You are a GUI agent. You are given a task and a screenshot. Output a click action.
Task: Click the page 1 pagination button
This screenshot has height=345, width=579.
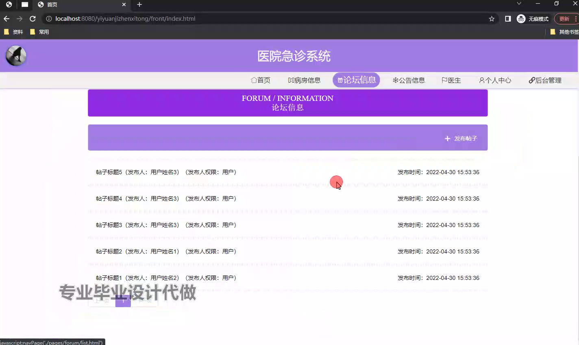pos(123,301)
